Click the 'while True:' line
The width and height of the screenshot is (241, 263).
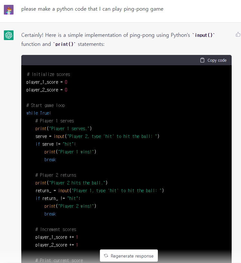[x=39, y=113]
